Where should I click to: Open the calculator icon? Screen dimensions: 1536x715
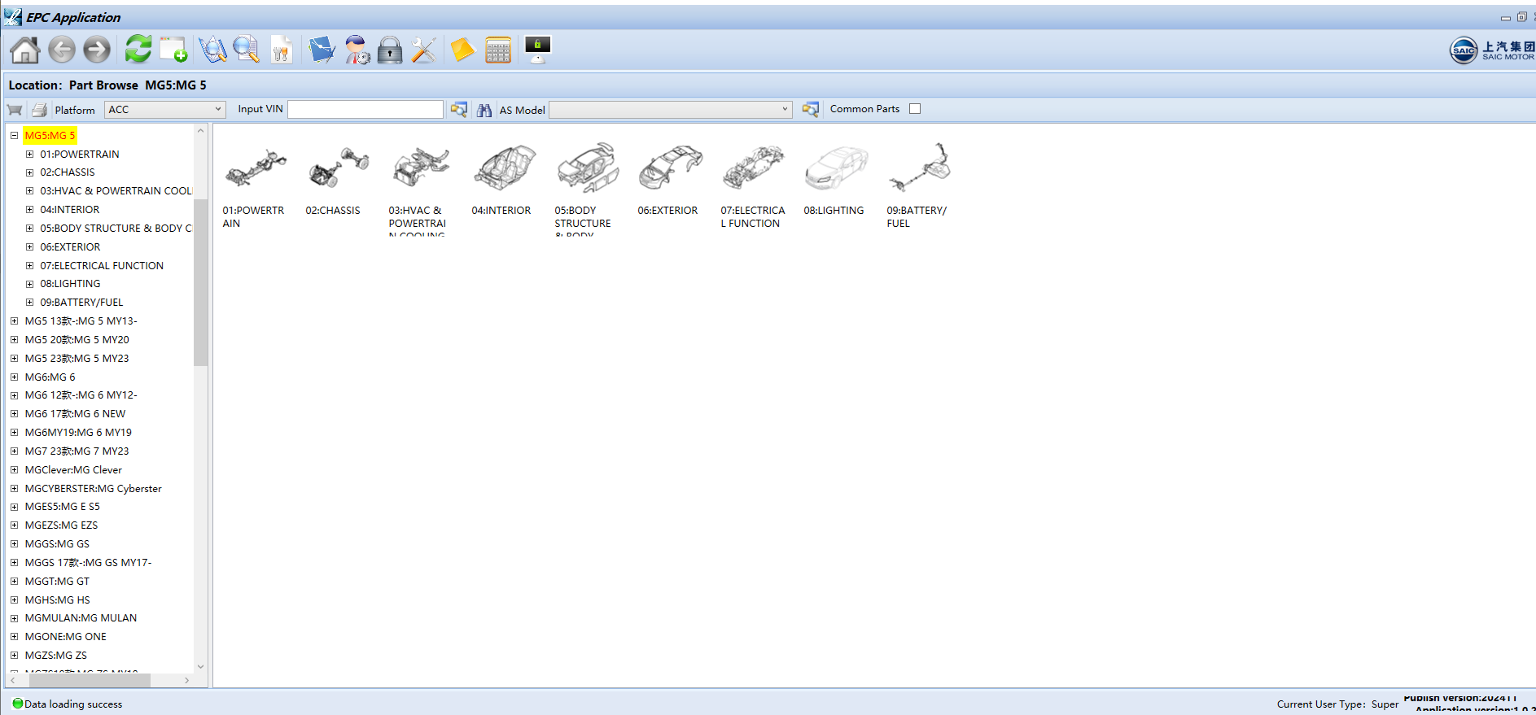click(498, 50)
